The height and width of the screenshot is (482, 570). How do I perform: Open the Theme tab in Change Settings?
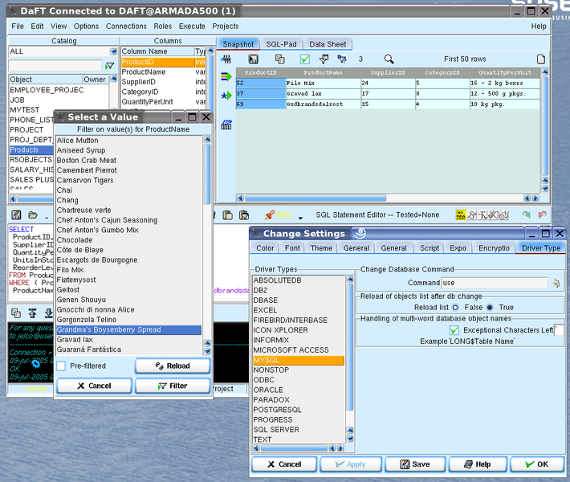pyautogui.click(x=321, y=248)
